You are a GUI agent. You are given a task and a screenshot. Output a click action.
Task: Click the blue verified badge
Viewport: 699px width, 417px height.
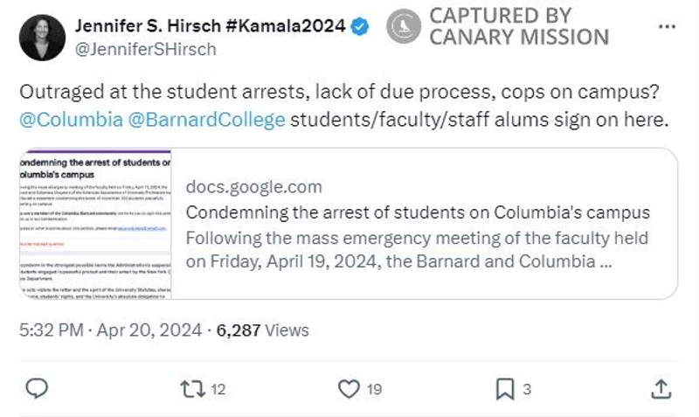360,27
